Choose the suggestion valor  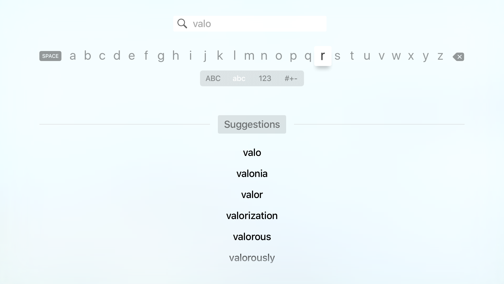252,194
